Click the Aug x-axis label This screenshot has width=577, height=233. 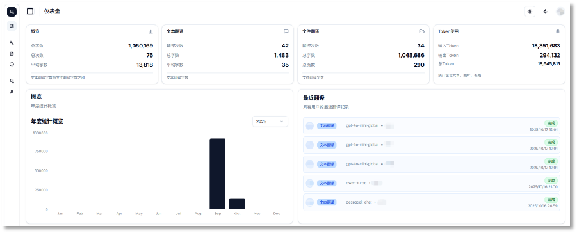(198, 214)
